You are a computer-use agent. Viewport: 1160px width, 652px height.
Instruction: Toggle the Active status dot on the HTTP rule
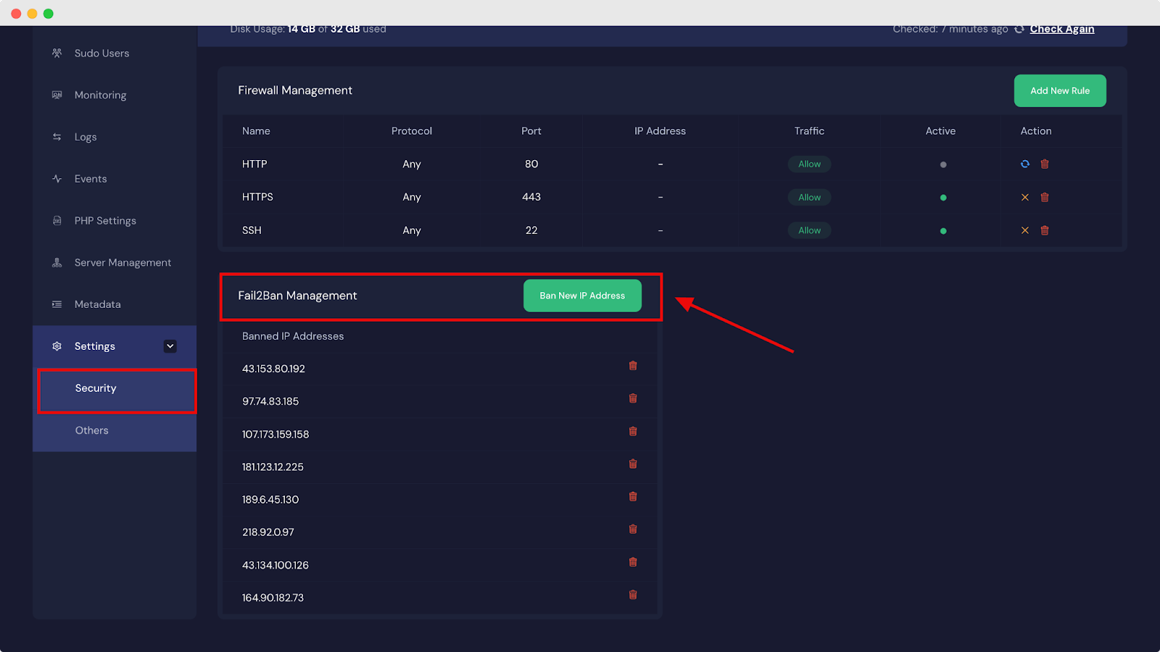tap(942, 164)
